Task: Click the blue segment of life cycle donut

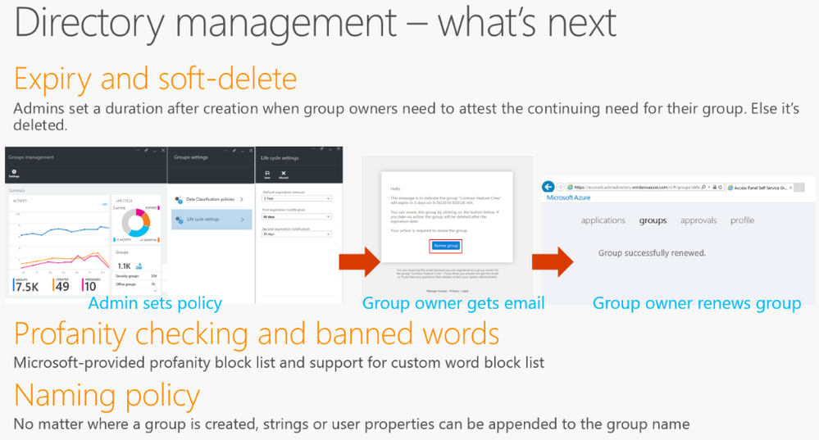Action: tap(139, 232)
